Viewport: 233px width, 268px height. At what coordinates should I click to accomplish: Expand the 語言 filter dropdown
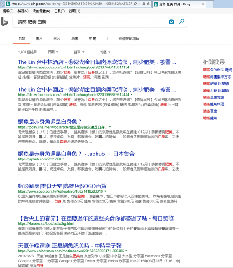click(x=79, y=52)
